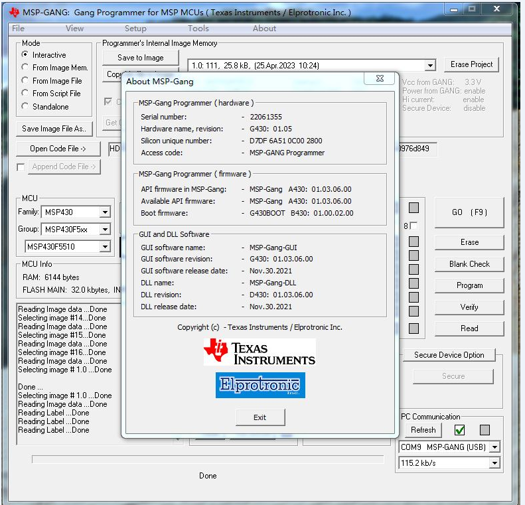This screenshot has height=505, width=525.
Task: Click the bottom progress bar
Action: tap(208, 459)
